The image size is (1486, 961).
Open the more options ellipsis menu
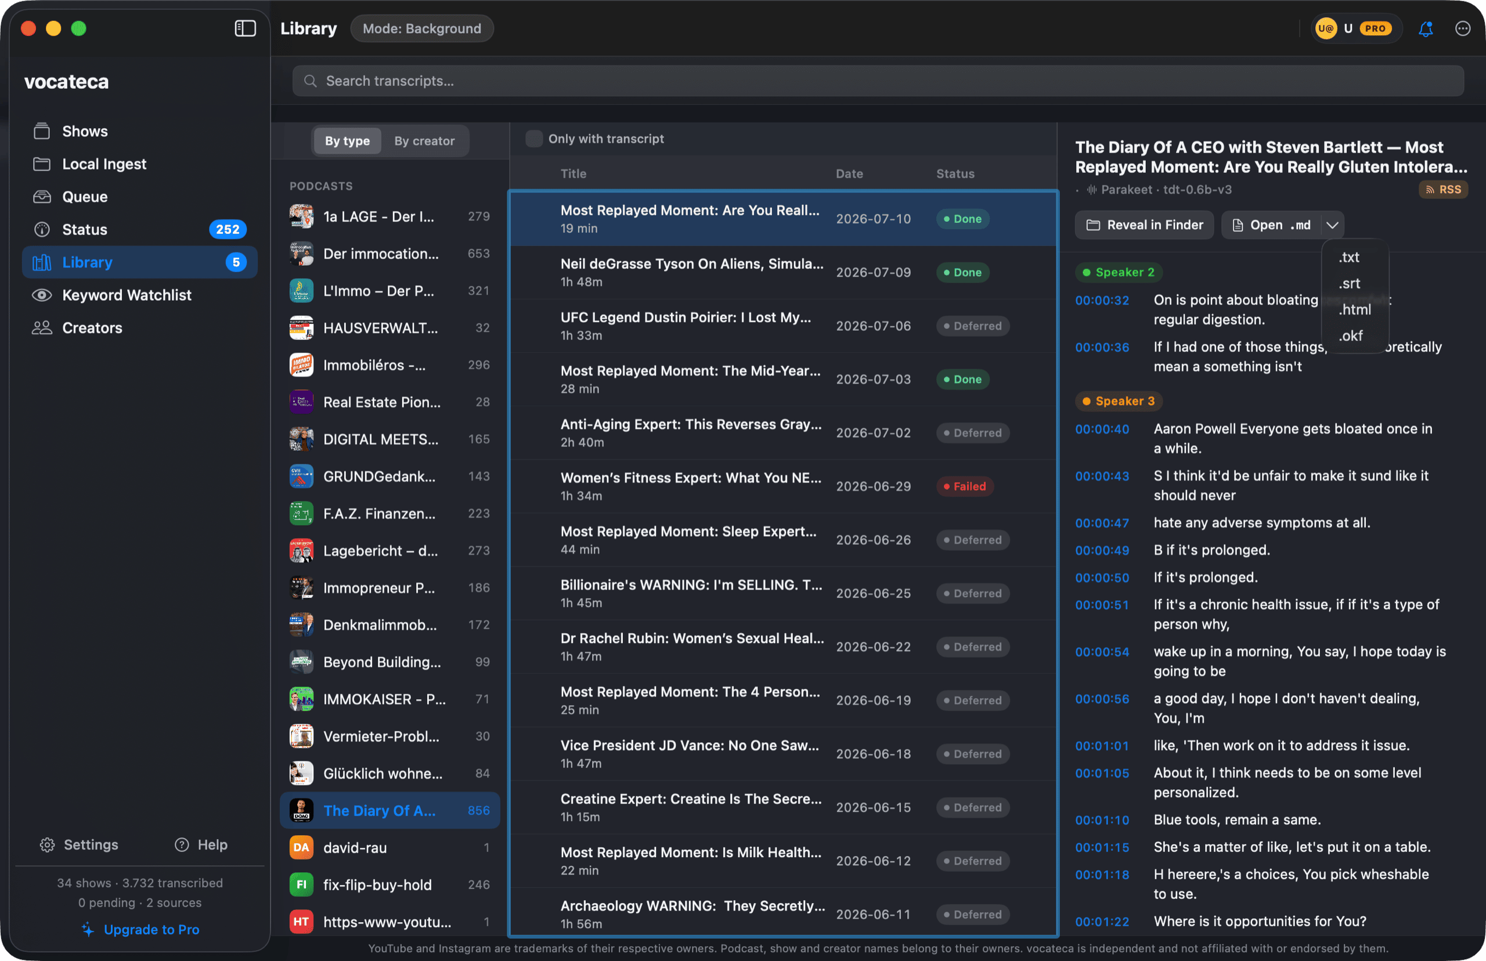coord(1462,28)
